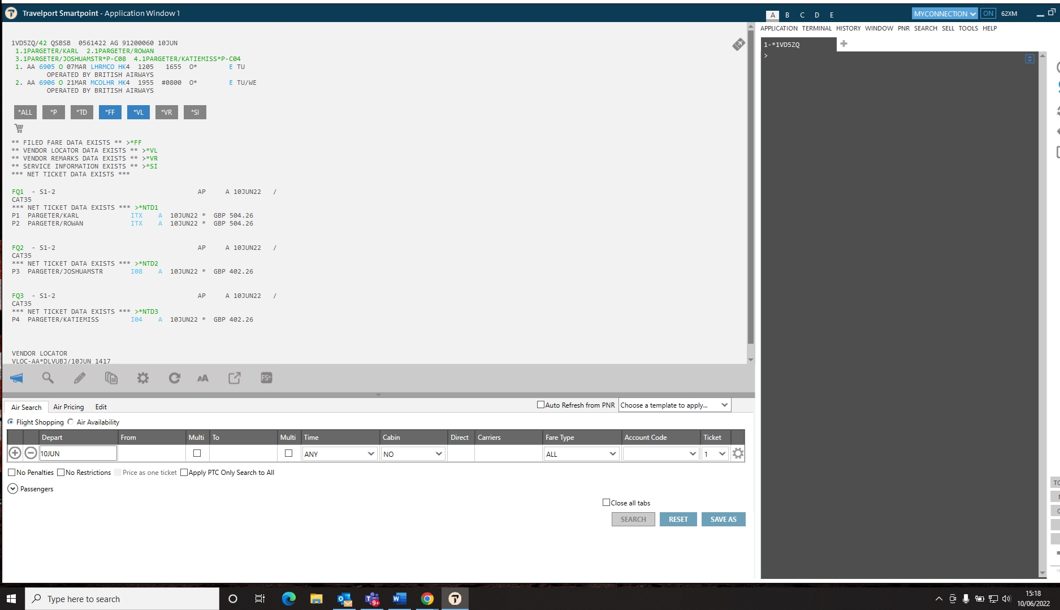
Task: Click the FS fare shopping icon
Action: (266, 378)
